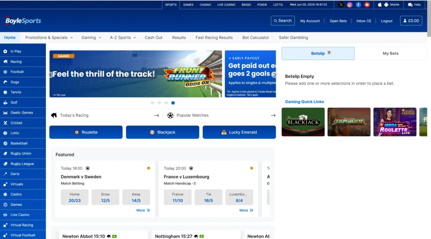Select France odds 11/10
The width and height of the screenshot is (431, 239).
pos(178,197)
